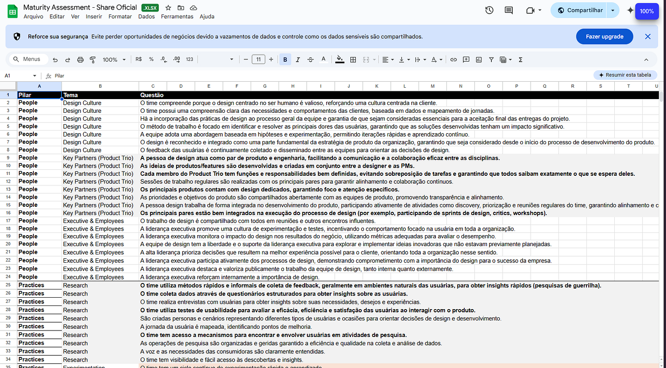The width and height of the screenshot is (666, 368).
Task: Click the Fazer upgrade button
Action: tap(605, 37)
